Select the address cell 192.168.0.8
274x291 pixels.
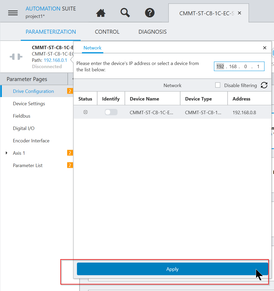[244, 112]
